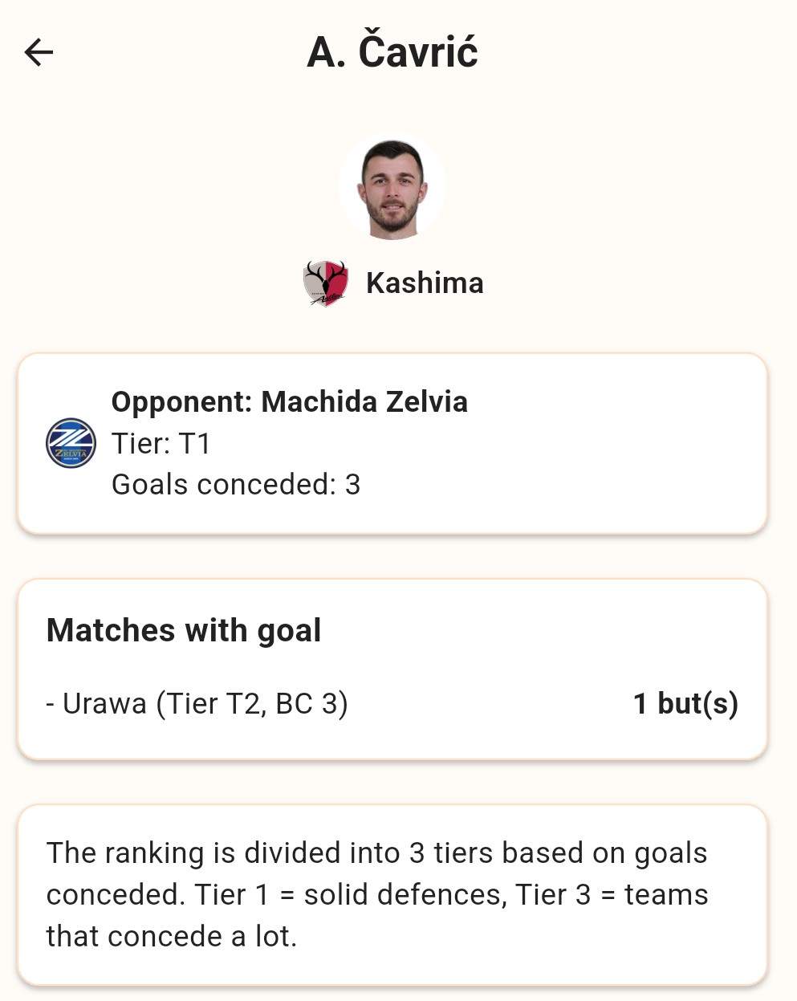Click the back arrow icon
The width and height of the screenshot is (797, 1001).
(x=37, y=51)
